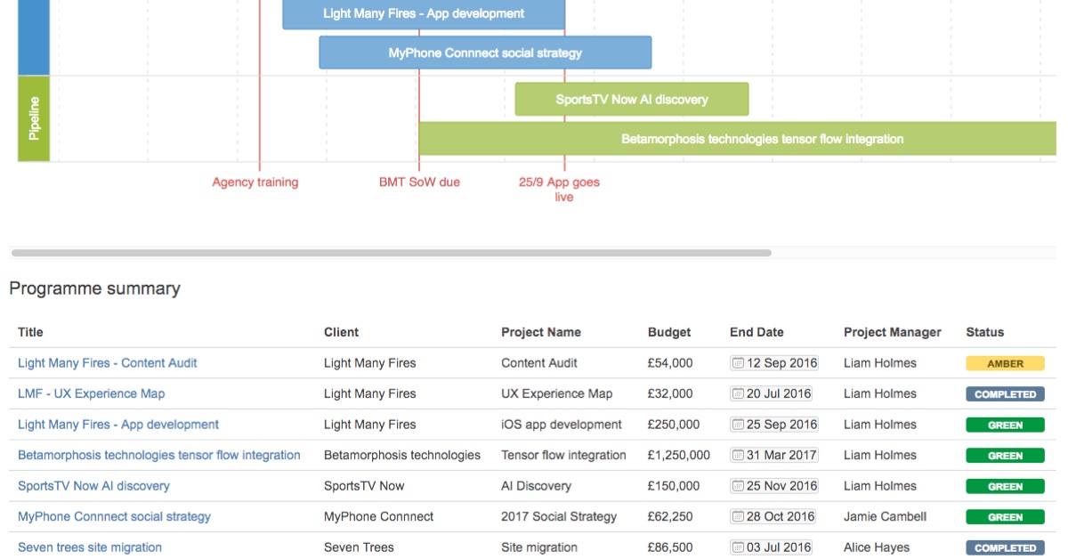Viewport: 1068px width, 559px height.
Task: Click the calendar icon beside 31 Mar 2017
Action: click(x=736, y=455)
